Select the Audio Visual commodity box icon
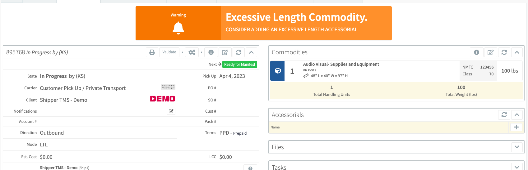The image size is (528, 170). click(278, 71)
